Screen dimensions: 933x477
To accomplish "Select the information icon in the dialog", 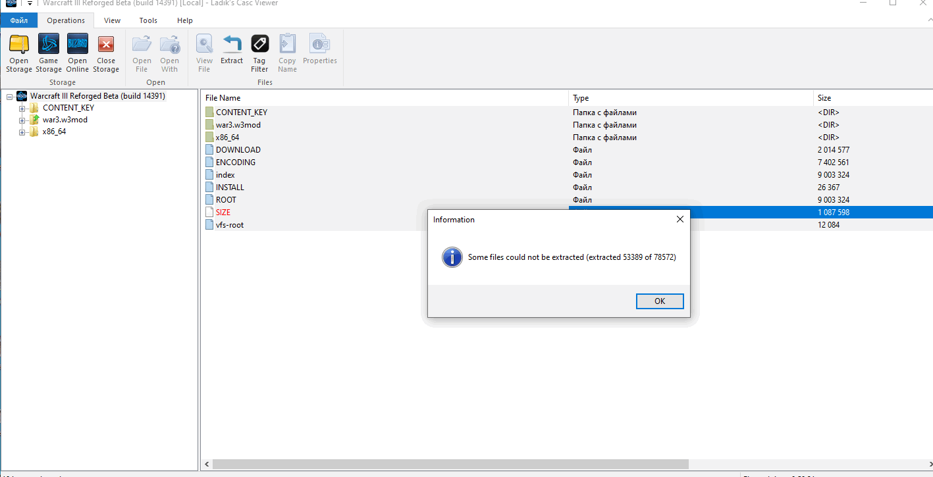I will (452, 257).
